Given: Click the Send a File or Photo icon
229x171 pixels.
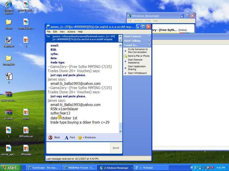Looking at the screenshot, I should pyautogui.click(x=125, y=56).
